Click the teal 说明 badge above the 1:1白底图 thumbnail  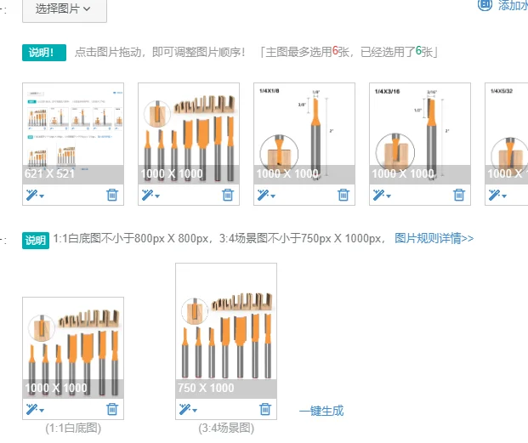(x=36, y=241)
